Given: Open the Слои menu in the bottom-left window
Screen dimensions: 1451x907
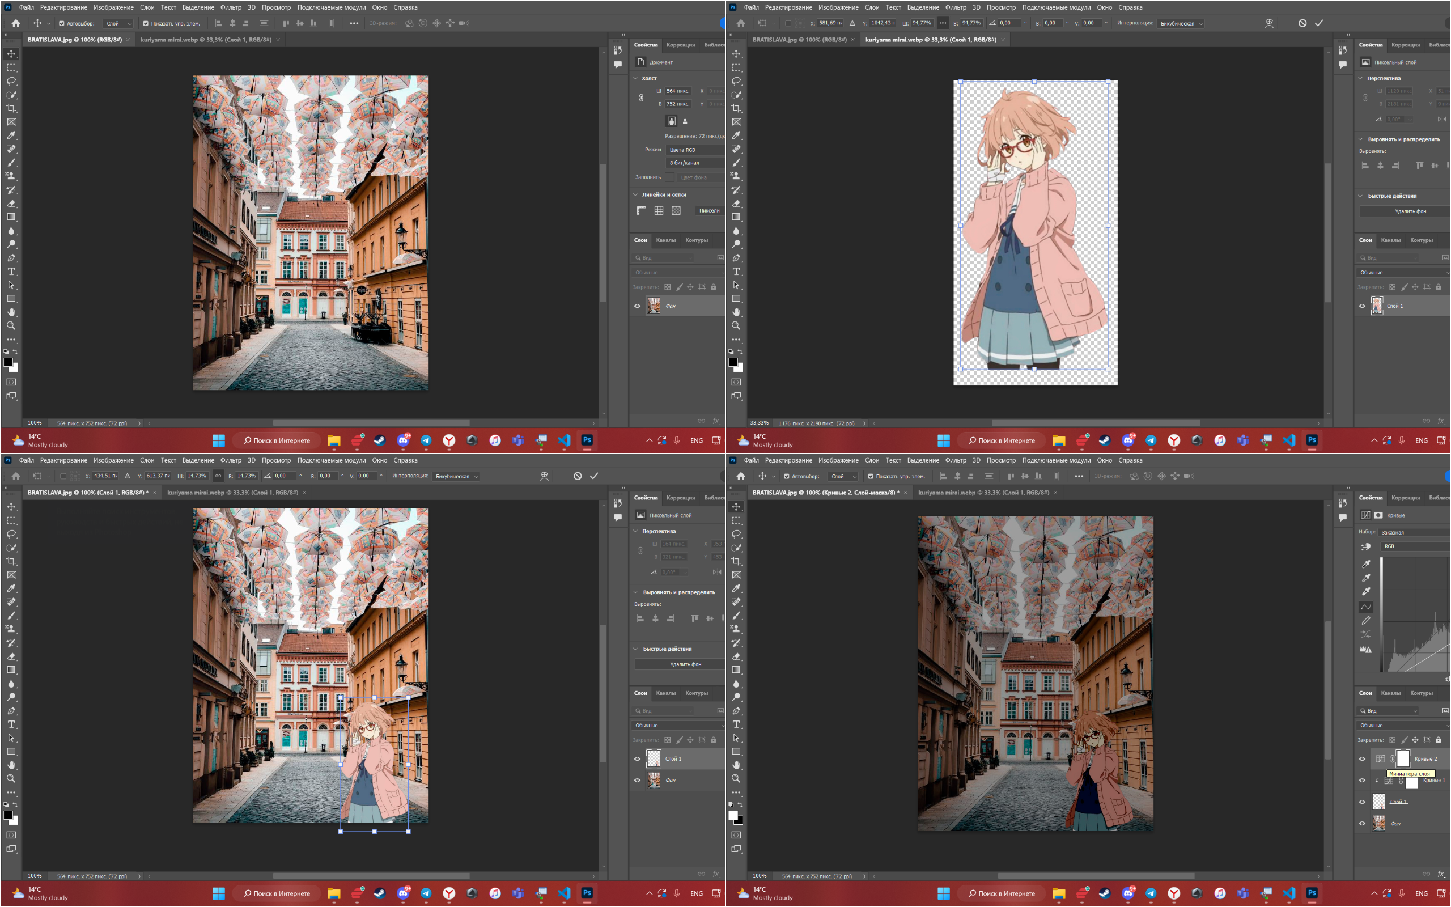Looking at the screenshot, I should click(147, 461).
